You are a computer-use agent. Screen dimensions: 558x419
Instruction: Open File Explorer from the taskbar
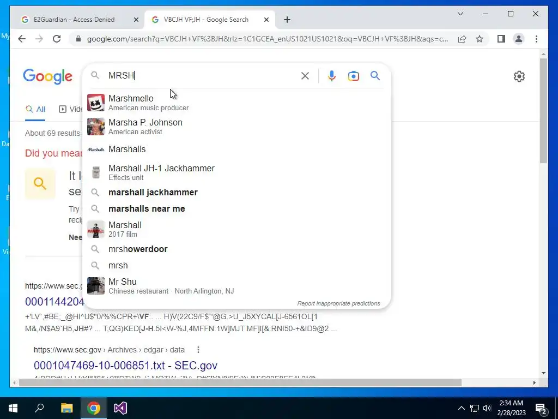[x=66, y=408]
